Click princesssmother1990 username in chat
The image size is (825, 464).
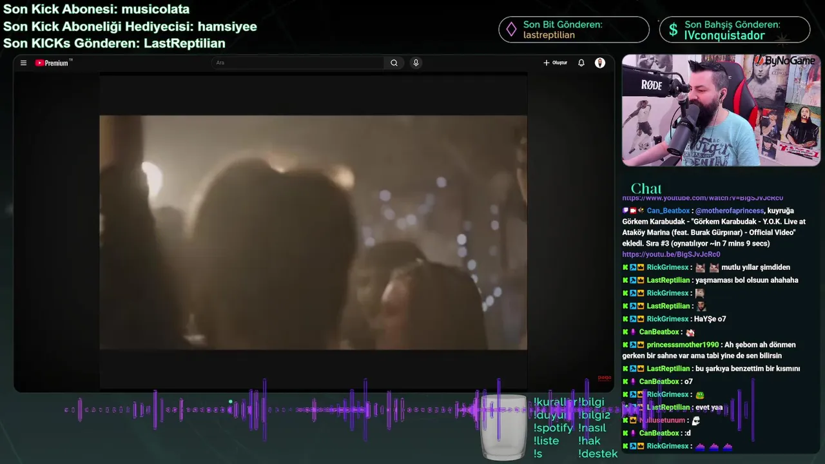point(683,345)
